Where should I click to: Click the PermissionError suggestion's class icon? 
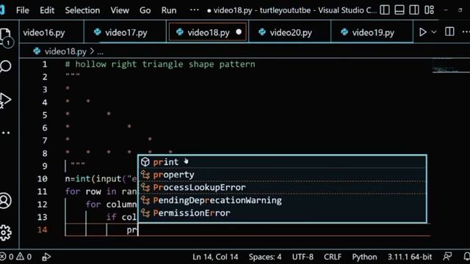[145, 213]
